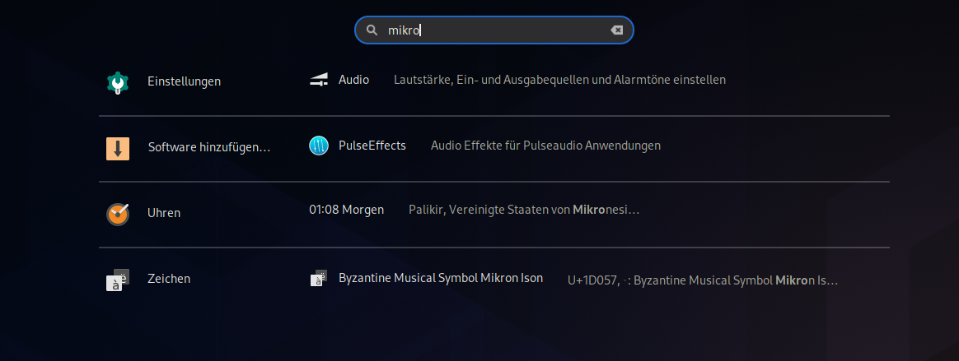
Task: Select the Uhren provider label
Action: tap(164, 213)
